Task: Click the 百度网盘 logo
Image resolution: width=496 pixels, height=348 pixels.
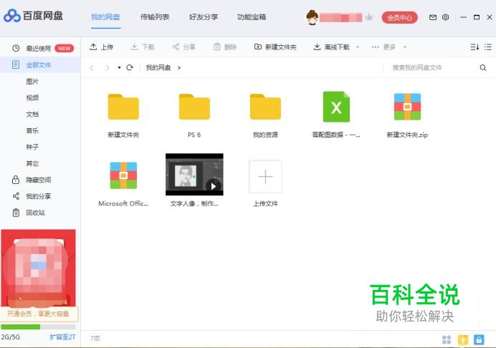Action: pyautogui.click(x=33, y=16)
